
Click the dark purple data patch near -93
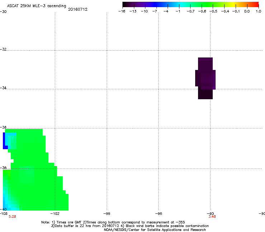click(205, 78)
